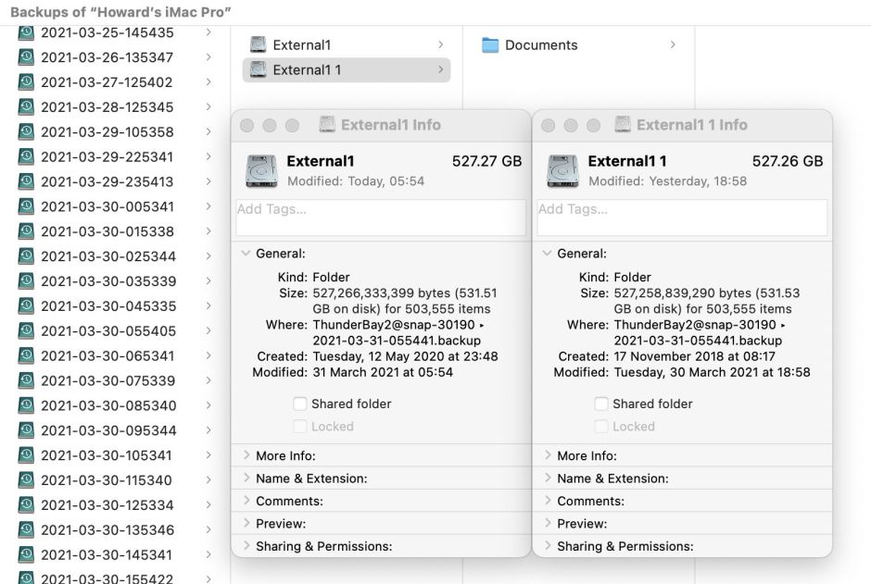Viewport: 871px width, 584px height.
Task: Expand Preview section in External1 1 Info
Action: coord(548,524)
